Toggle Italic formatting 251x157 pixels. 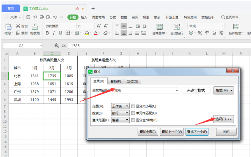(54, 33)
